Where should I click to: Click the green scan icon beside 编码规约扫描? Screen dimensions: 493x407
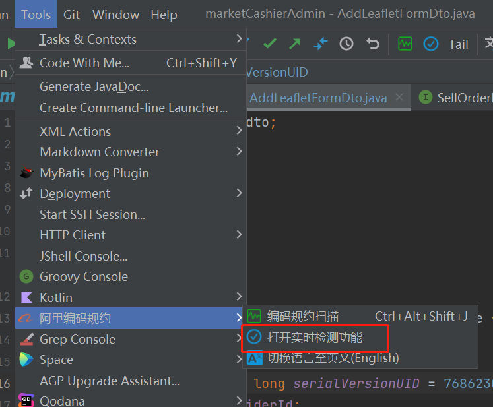pos(254,316)
